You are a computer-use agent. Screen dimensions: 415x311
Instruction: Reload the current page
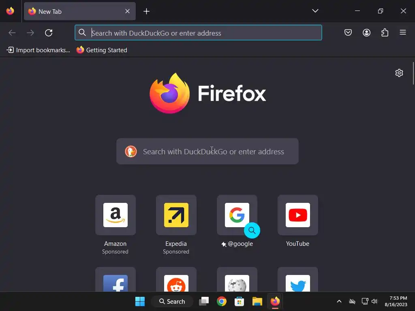point(49,33)
